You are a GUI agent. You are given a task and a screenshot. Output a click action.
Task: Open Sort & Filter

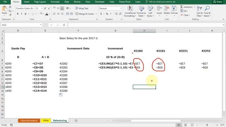coord(200,12)
